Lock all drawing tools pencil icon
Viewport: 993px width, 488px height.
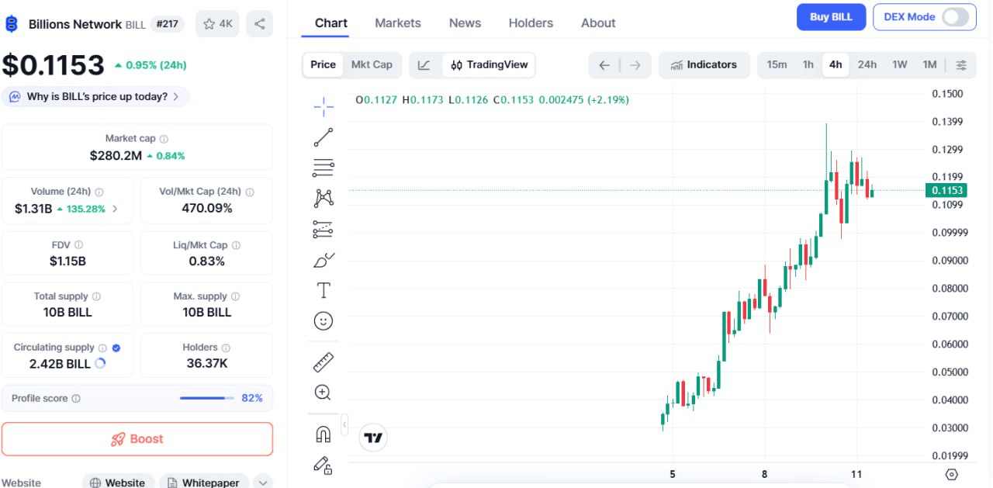coord(324,465)
